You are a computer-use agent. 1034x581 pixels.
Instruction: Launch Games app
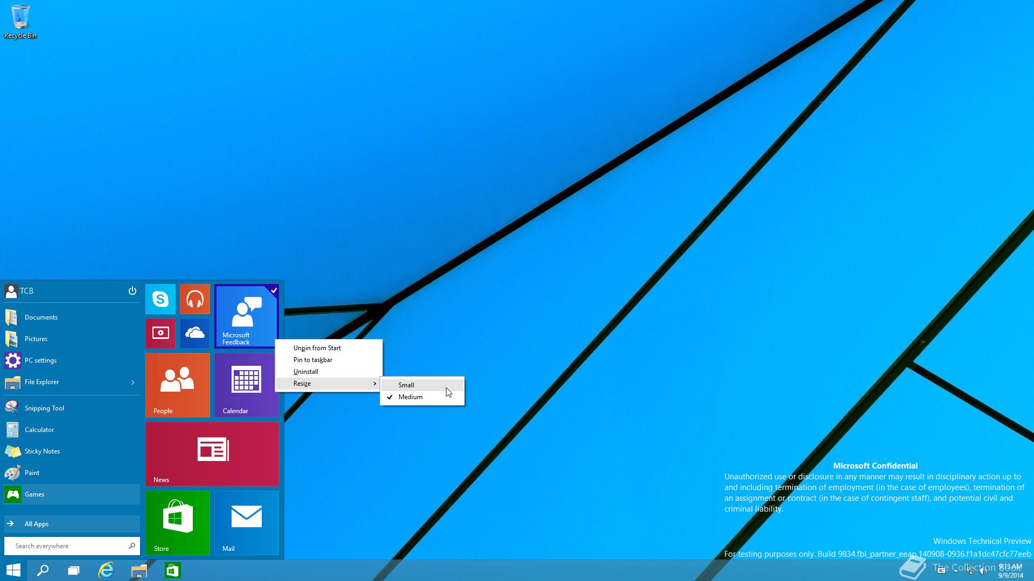click(x=72, y=494)
